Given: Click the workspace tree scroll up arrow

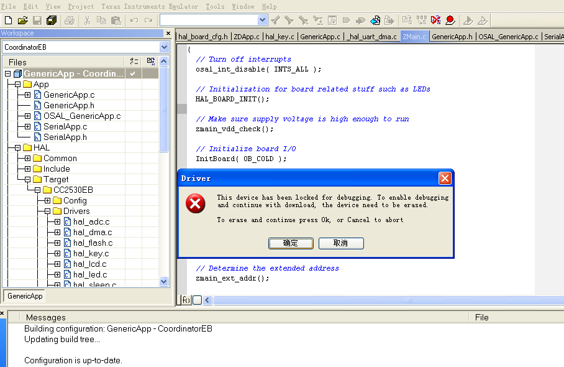Looking at the screenshot, I should coord(163,62).
